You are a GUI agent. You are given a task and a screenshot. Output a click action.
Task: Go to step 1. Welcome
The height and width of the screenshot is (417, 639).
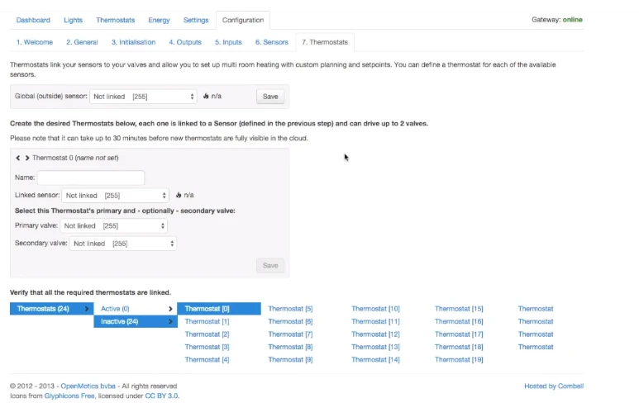(x=35, y=42)
